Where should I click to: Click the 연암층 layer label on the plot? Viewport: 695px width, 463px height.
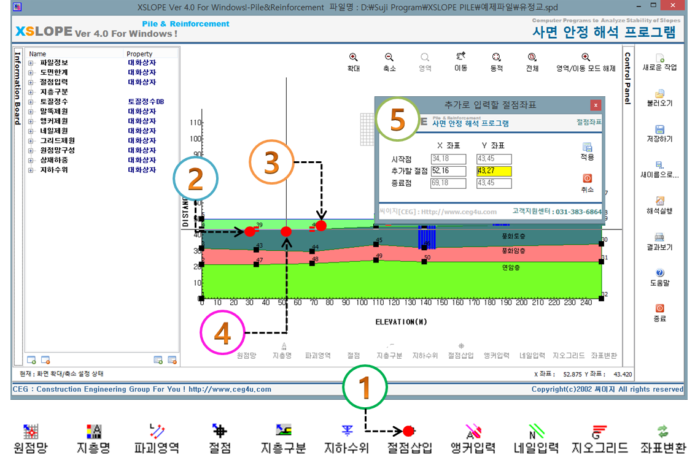[x=511, y=267]
